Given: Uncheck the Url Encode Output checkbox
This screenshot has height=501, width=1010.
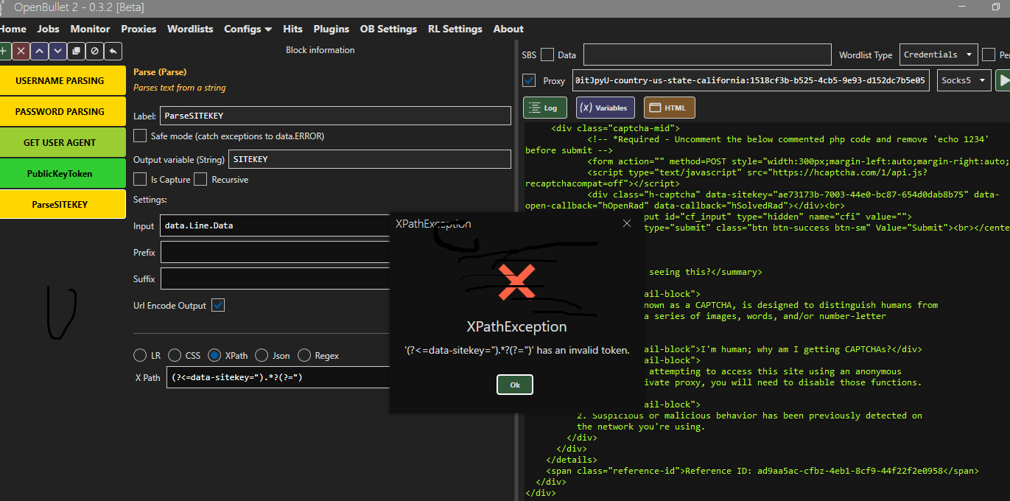Looking at the screenshot, I should click(218, 305).
